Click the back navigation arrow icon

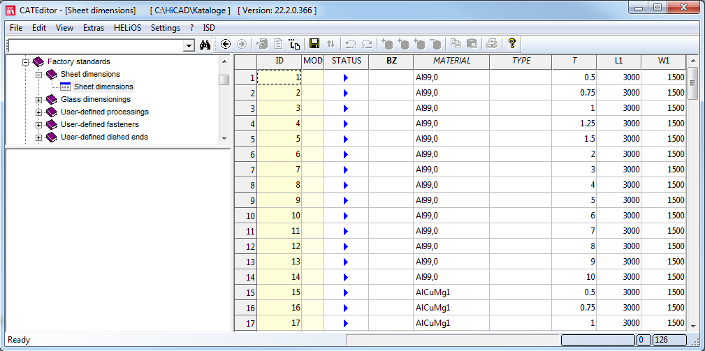(x=225, y=44)
